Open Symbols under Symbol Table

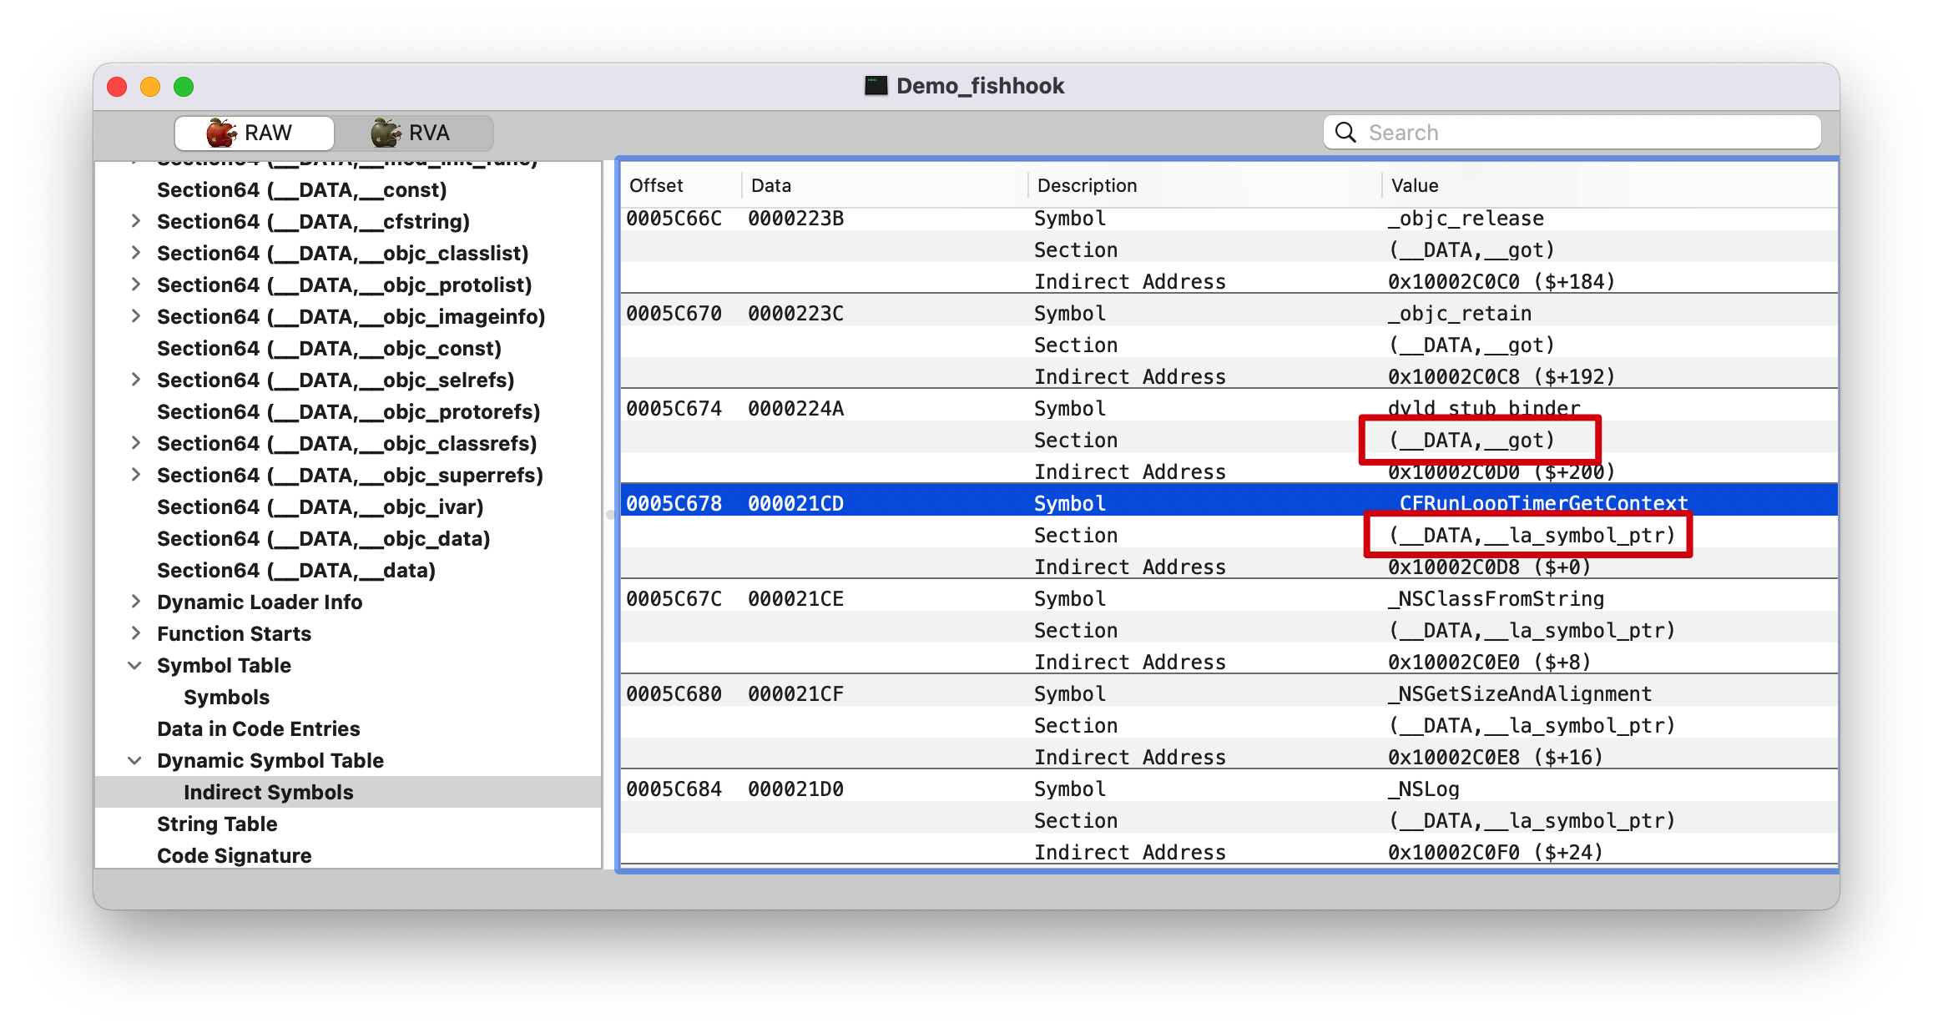tap(226, 697)
